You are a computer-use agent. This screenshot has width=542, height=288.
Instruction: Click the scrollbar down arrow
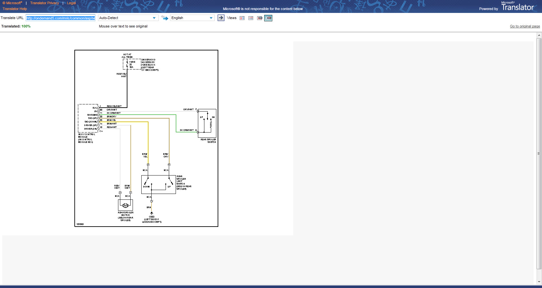click(x=539, y=282)
